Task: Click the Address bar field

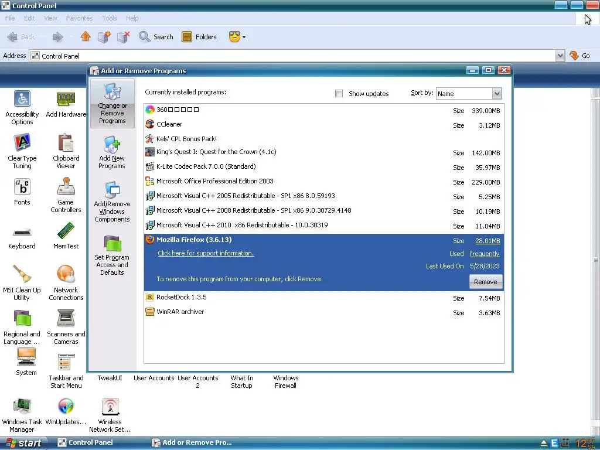Action: click(x=293, y=56)
